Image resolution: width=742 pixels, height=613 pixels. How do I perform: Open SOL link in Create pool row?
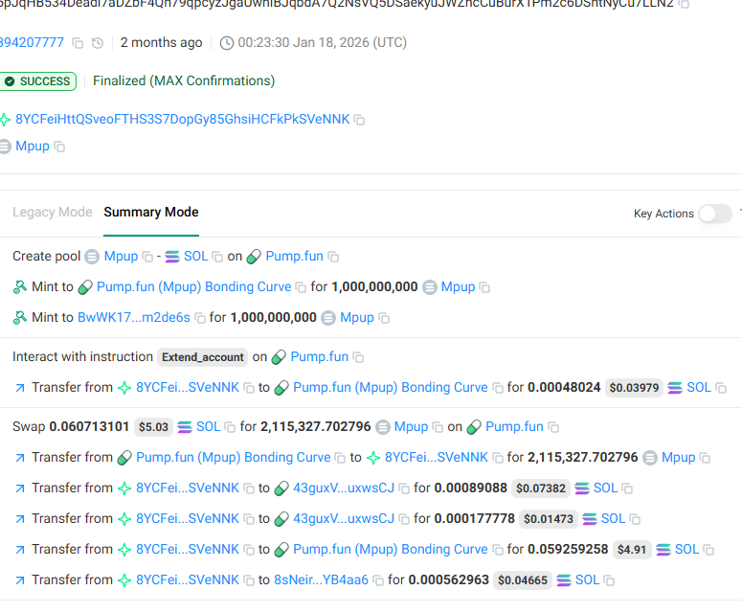point(196,256)
